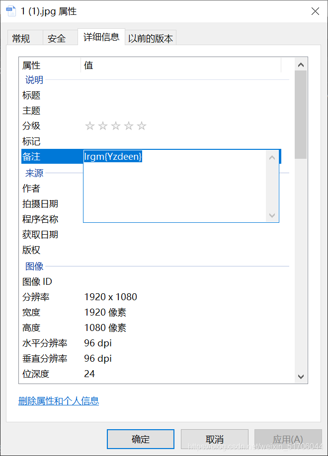Click comment box scroll up arrow
This screenshot has height=456, width=328.
tap(272, 158)
